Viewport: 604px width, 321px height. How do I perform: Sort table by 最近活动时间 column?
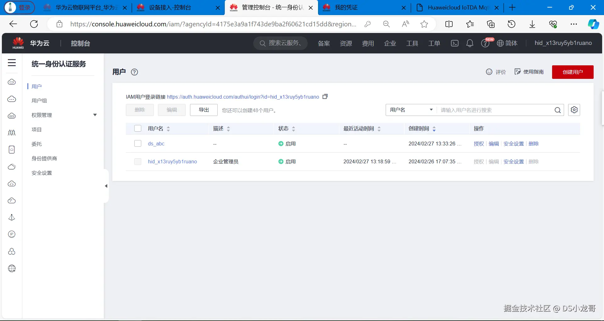[x=379, y=129]
